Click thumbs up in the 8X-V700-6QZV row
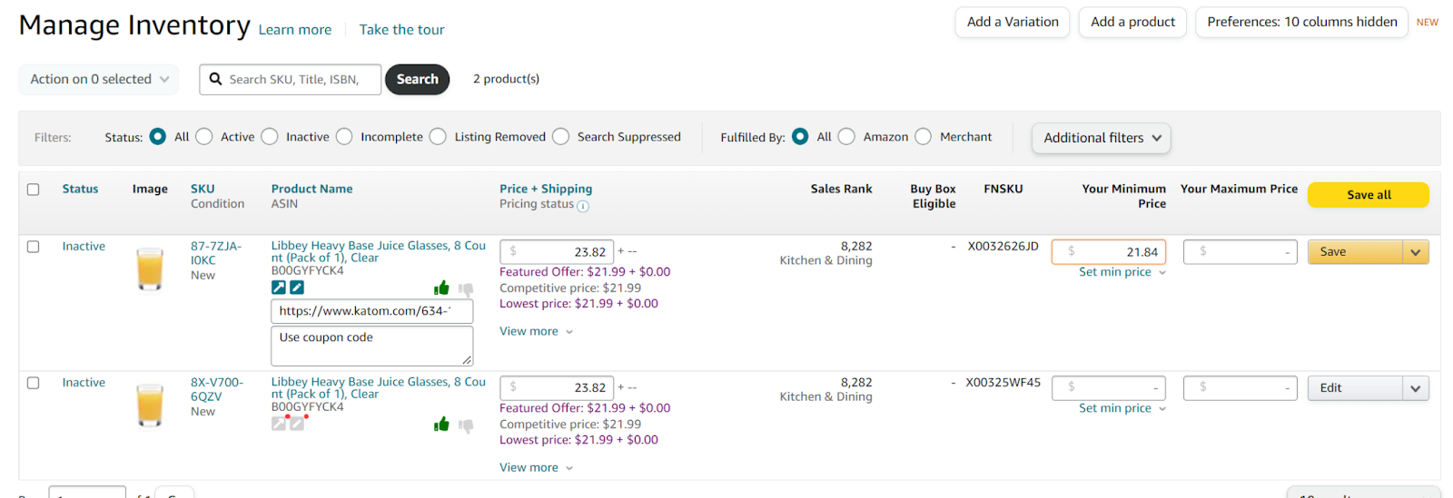The image size is (1453, 498). (x=441, y=425)
